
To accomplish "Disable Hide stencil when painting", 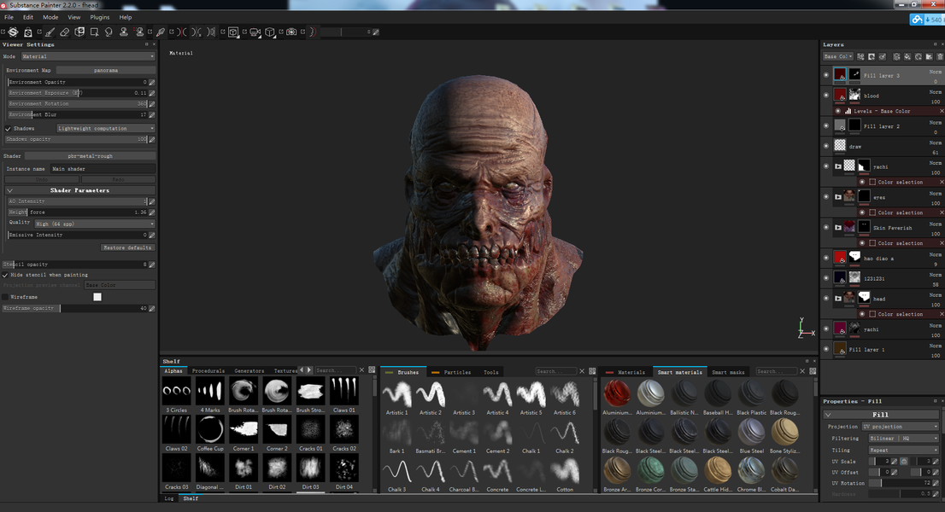I will click(5, 275).
